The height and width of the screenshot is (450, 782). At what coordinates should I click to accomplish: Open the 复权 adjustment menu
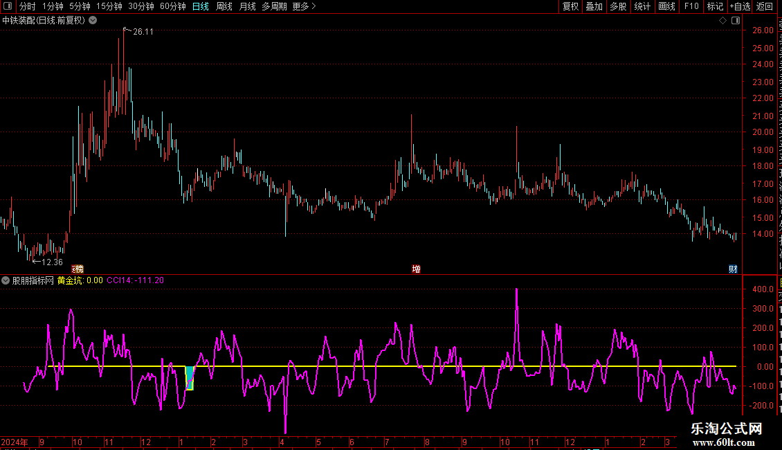[570, 6]
